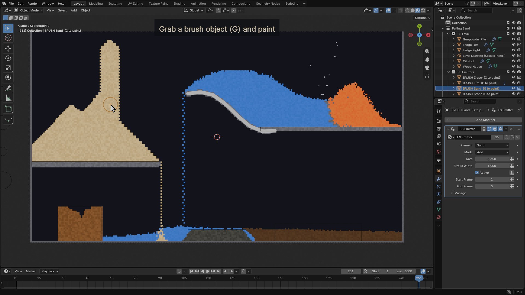Screen dimensions: 525x295
Task: Open the viewport Options dropdown
Action: click(x=422, y=18)
